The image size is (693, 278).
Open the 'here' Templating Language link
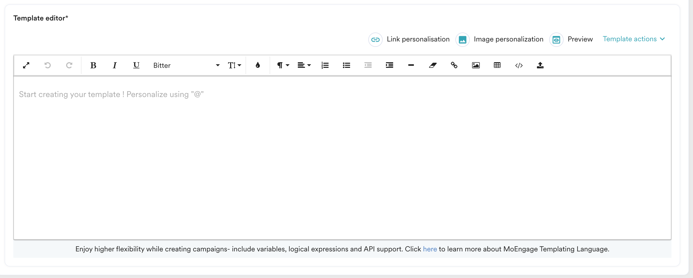pyautogui.click(x=430, y=249)
